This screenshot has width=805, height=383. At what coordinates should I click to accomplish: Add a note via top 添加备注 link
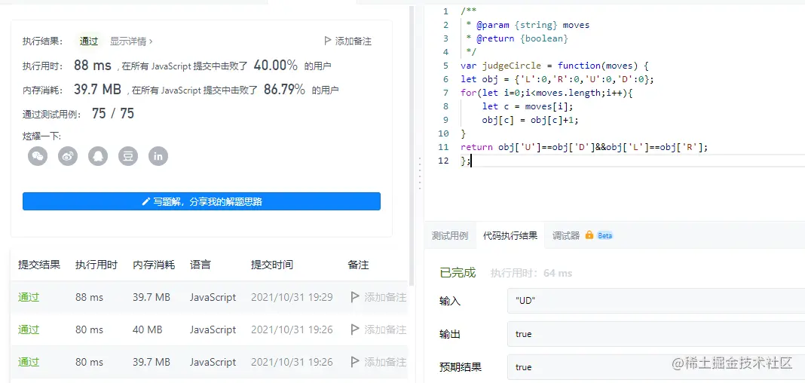[354, 41]
